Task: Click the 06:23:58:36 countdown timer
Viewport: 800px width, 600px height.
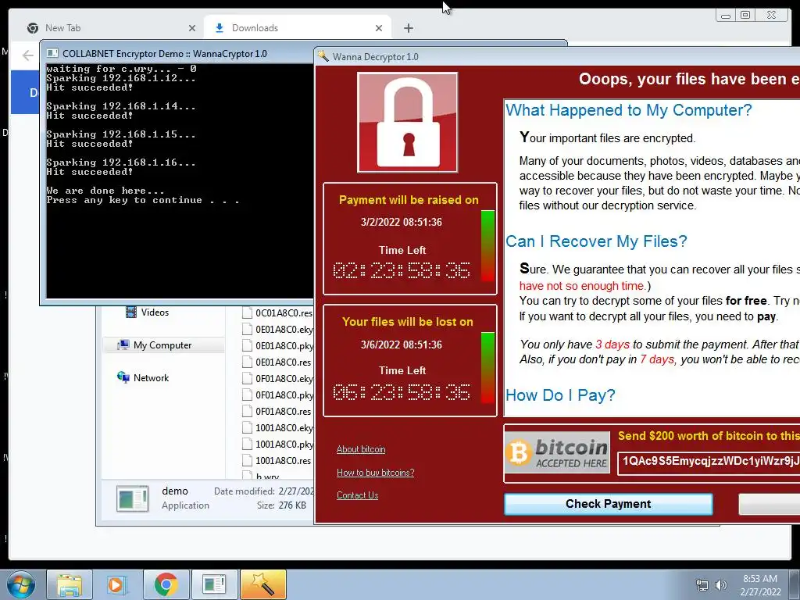Action: click(401, 392)
